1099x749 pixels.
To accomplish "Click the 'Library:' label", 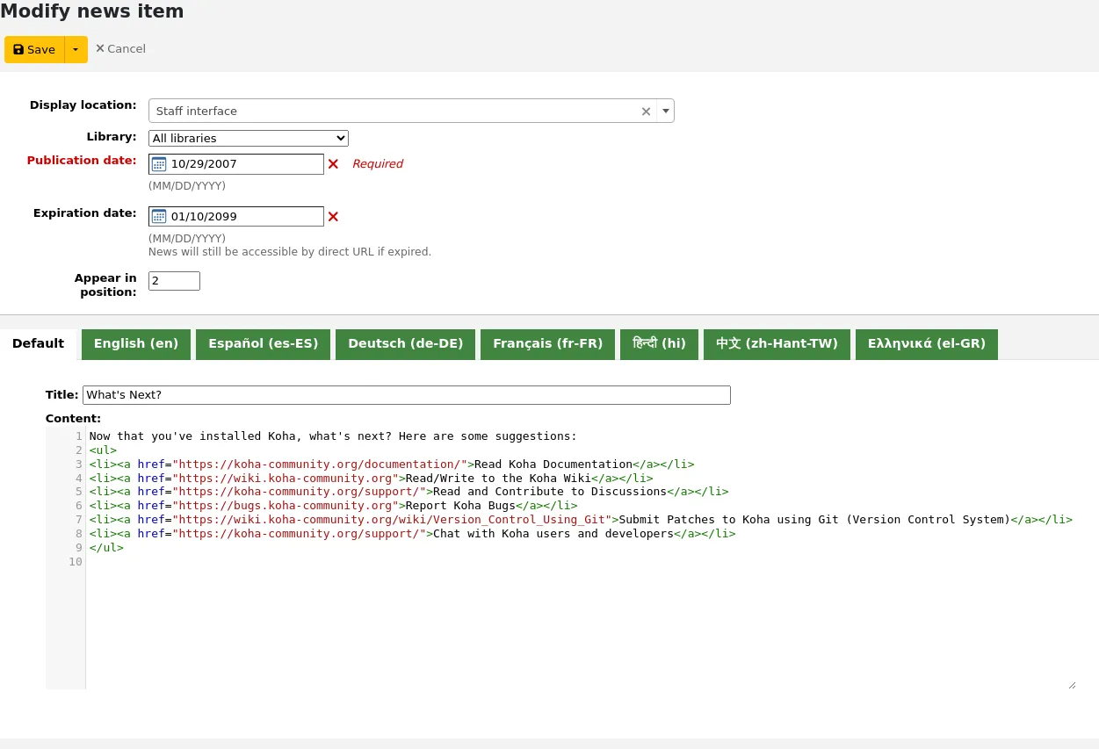I will click(x=112, y=137).
